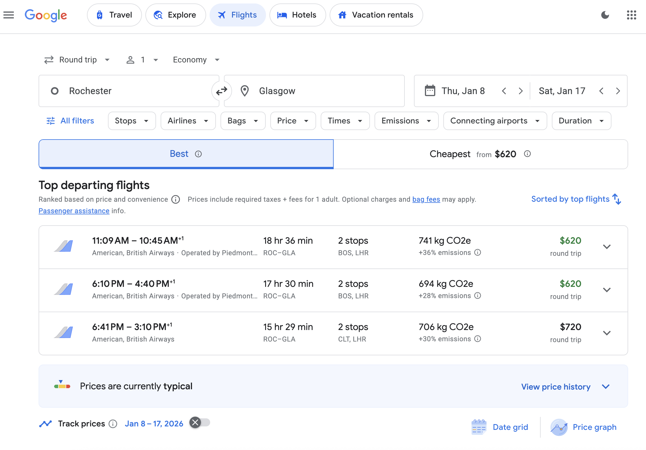Go to the Hotels tab

point(297,15)
